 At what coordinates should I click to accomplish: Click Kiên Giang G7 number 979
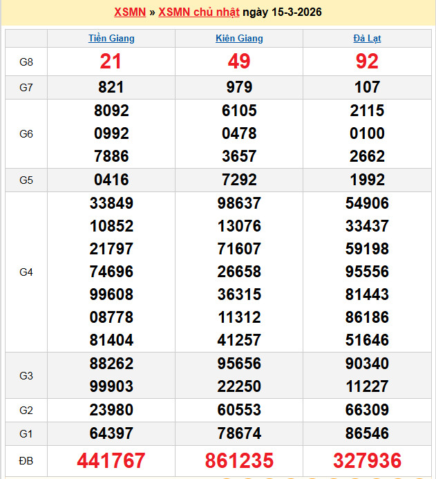[239, 87]
